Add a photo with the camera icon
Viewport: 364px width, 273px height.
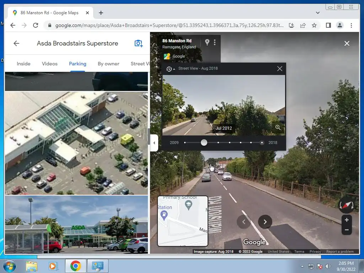[139, 43]
